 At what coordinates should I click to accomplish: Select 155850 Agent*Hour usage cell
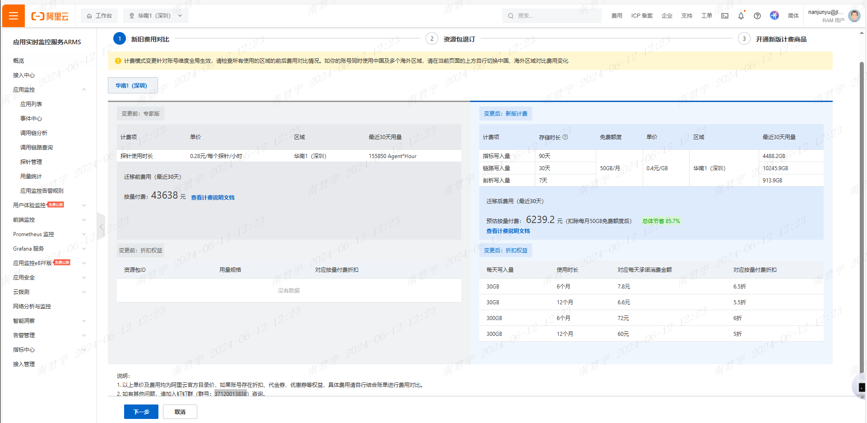pyautogui.click(x=393, y=156)
